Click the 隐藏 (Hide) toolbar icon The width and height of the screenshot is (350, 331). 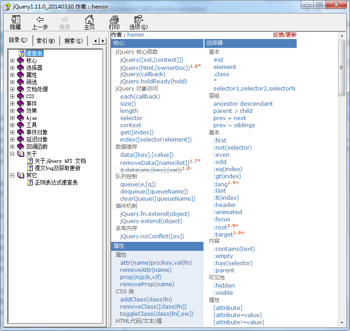coord(16,19)
